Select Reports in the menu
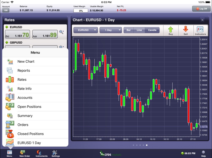The image size is (212, 158). pos(35,71)
